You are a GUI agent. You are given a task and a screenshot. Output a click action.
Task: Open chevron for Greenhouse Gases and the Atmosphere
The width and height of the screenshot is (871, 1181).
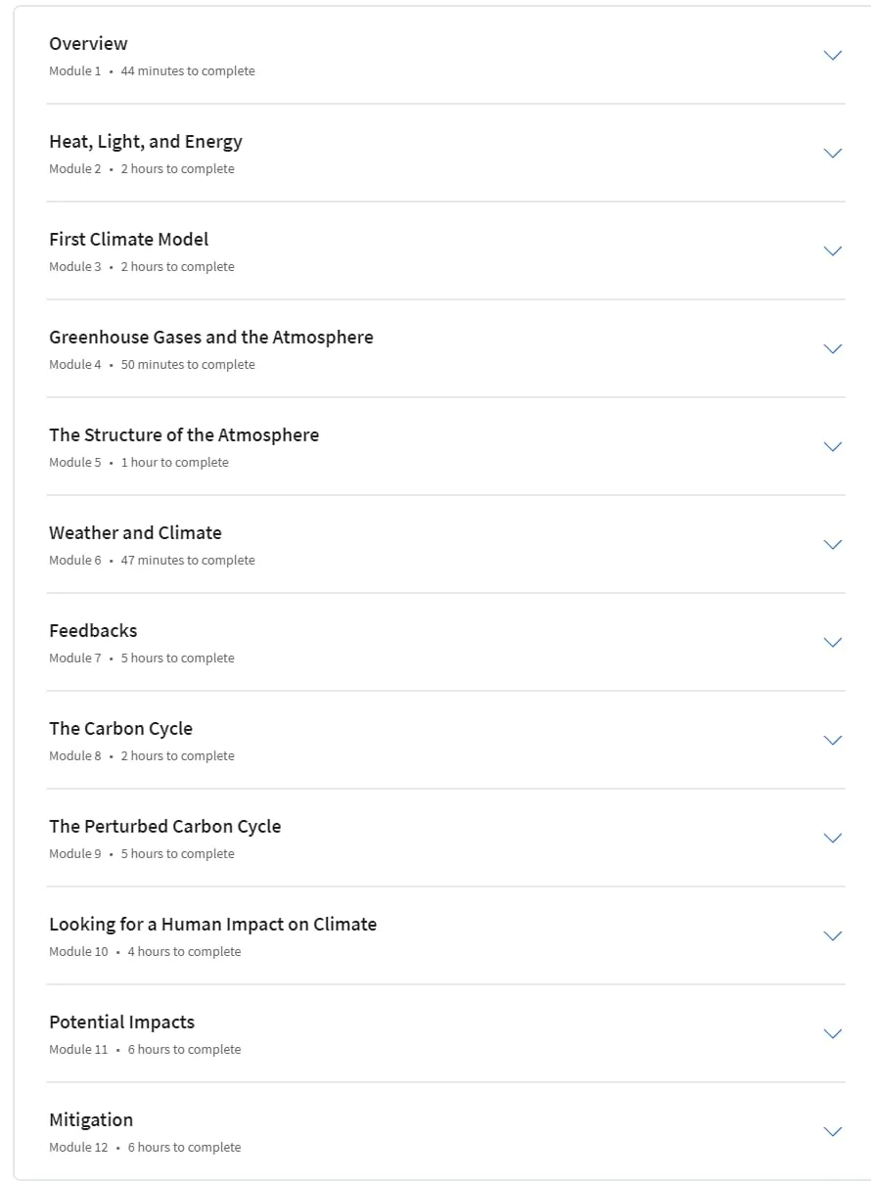[833, 349]
